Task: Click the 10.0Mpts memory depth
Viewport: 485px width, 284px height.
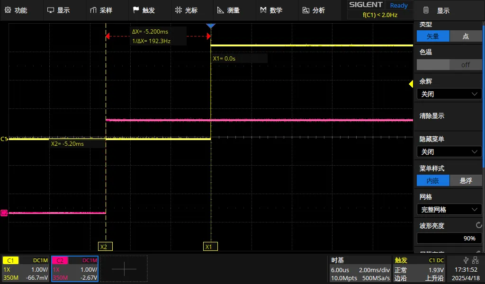Action: click(344, 278)
